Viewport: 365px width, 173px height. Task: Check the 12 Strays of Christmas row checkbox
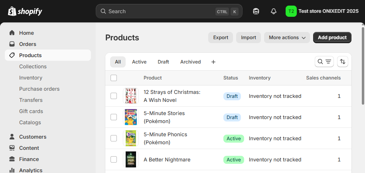[x=114, y=96]
